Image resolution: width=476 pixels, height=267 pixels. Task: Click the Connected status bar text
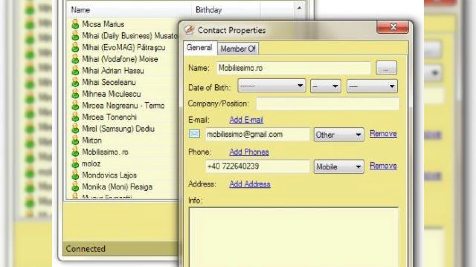[86, 249]
